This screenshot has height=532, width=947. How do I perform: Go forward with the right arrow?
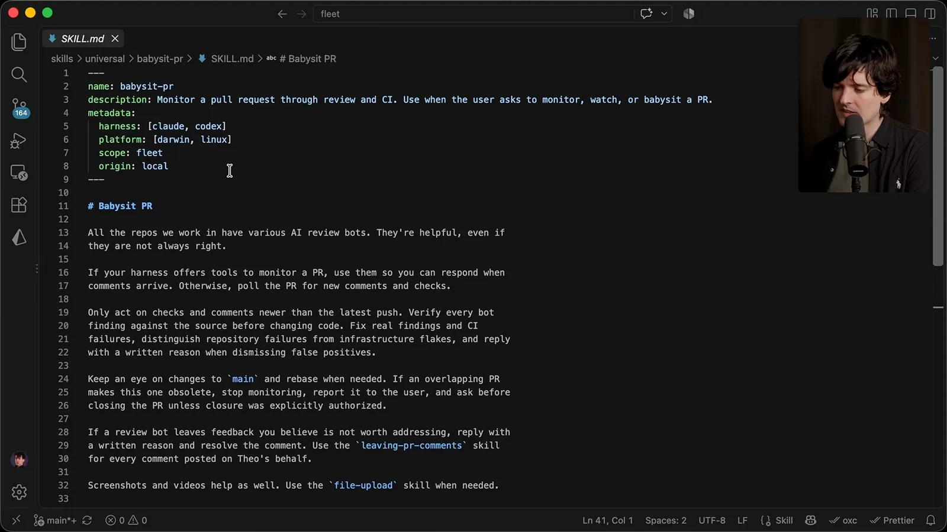click(302, 14)
